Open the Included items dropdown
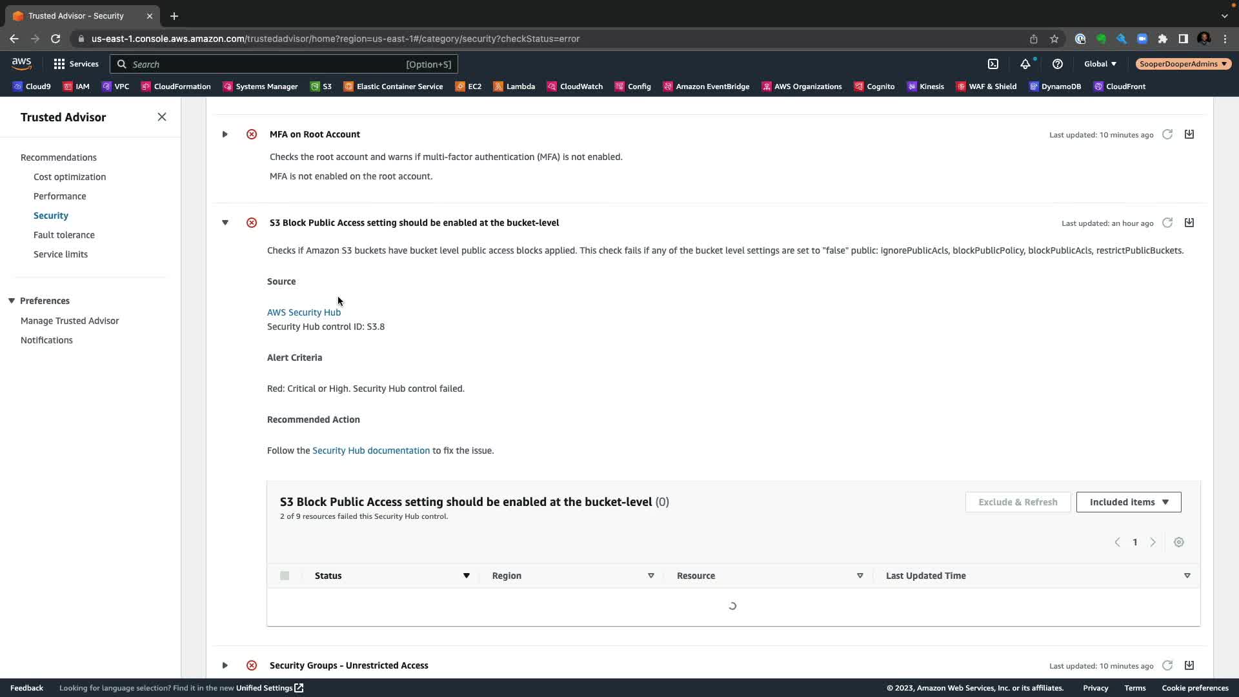Viewport: 1239px width, 697px height. point(1129,502)
